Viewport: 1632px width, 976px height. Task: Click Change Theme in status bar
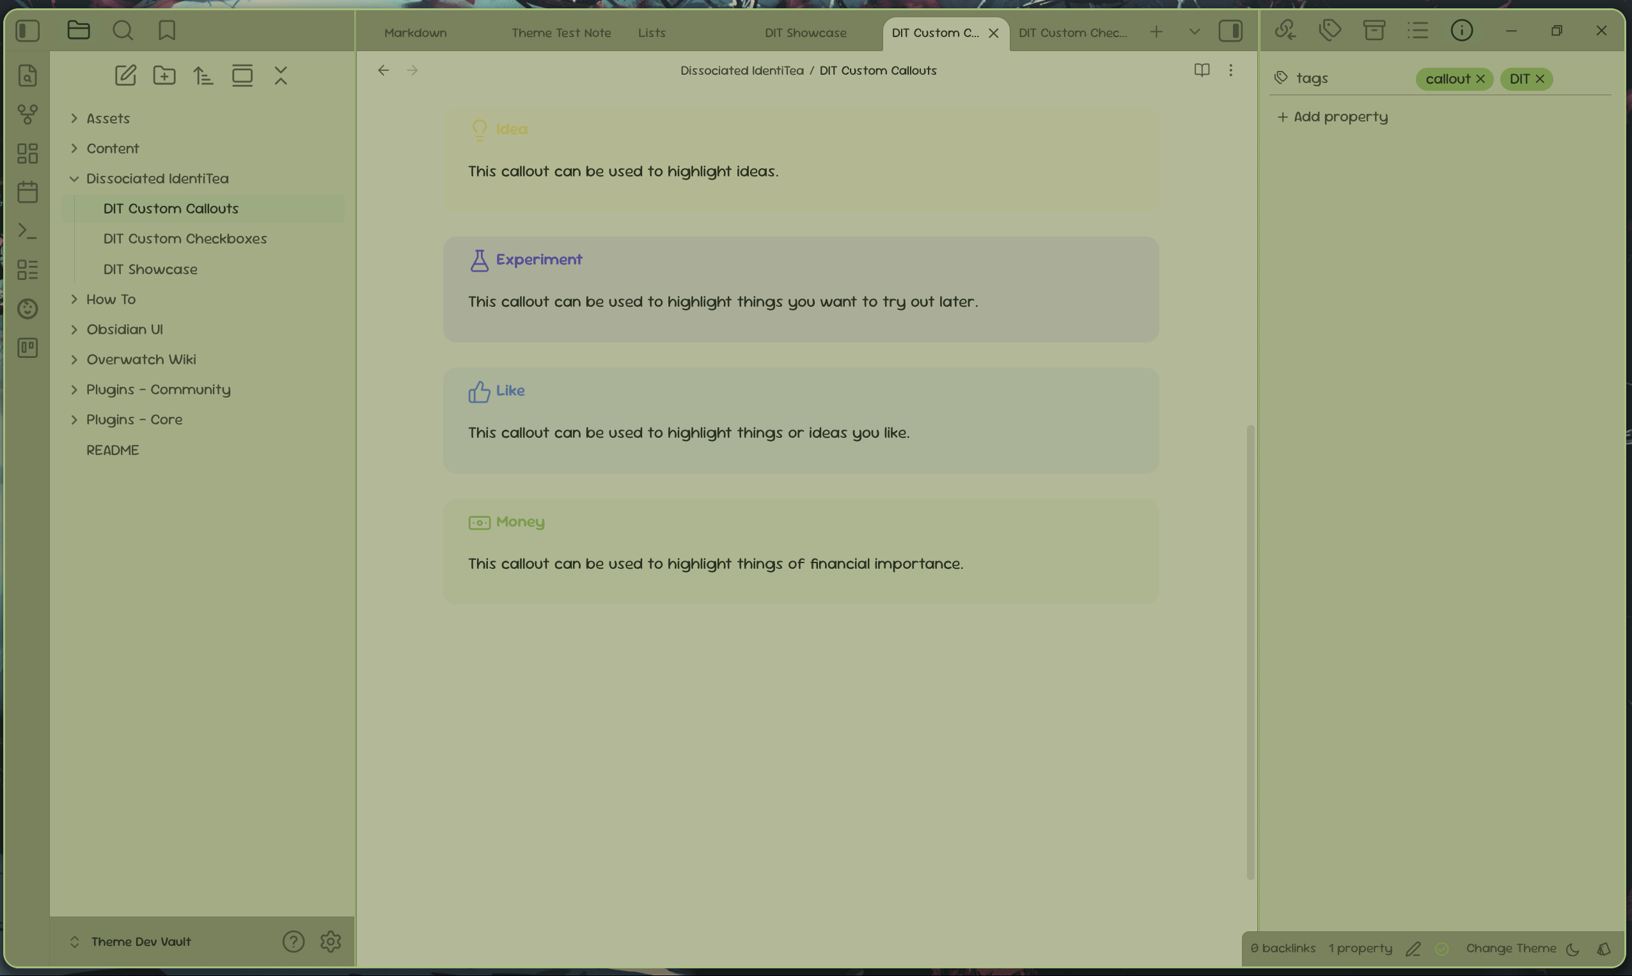tap(1511, 949)
